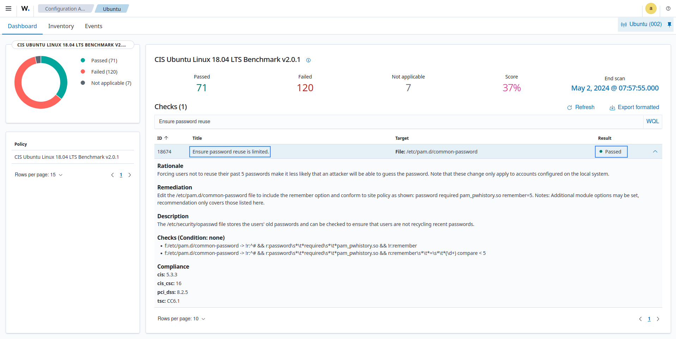Viewport: 676px width, 339px height.
Task: Sort the checks by ID column
Action: point(162,138)
